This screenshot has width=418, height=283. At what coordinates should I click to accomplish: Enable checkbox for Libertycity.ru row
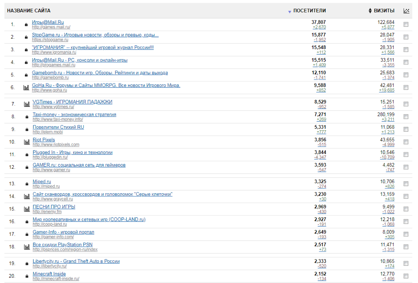pos(406,263)
